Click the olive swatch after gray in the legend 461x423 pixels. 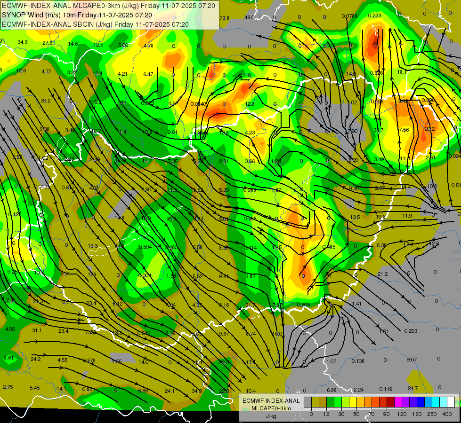[315, 402]
